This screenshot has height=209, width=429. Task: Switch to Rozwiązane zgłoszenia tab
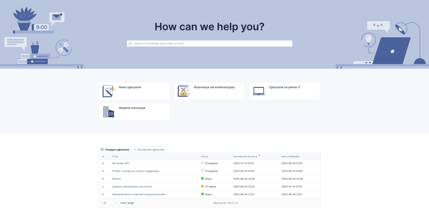[149, 150]
